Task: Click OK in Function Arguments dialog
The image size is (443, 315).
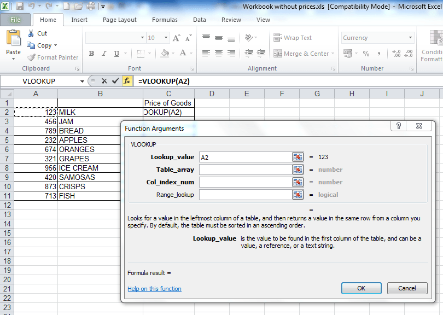Action: click(362, 288)
